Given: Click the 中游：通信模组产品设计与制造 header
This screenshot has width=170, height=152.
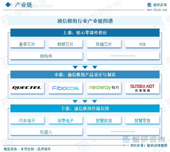Looking at the screenshot, I should [x=85, y=75].
